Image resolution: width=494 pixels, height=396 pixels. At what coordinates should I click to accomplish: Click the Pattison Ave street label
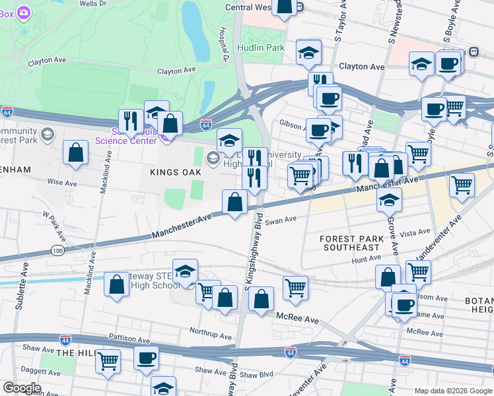(x=129, y=339)
